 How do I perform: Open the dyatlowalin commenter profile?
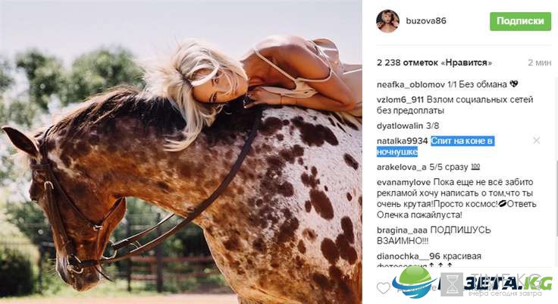[x=400, y=126]
